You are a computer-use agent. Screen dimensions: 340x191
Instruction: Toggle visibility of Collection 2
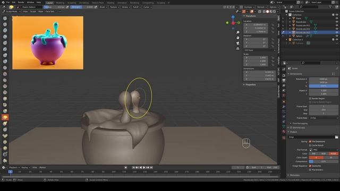337,40
